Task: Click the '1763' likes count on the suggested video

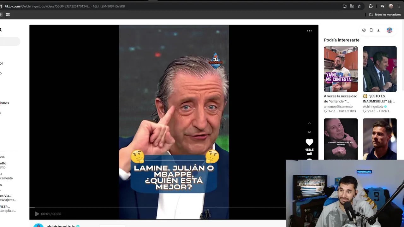Action: 331,111
